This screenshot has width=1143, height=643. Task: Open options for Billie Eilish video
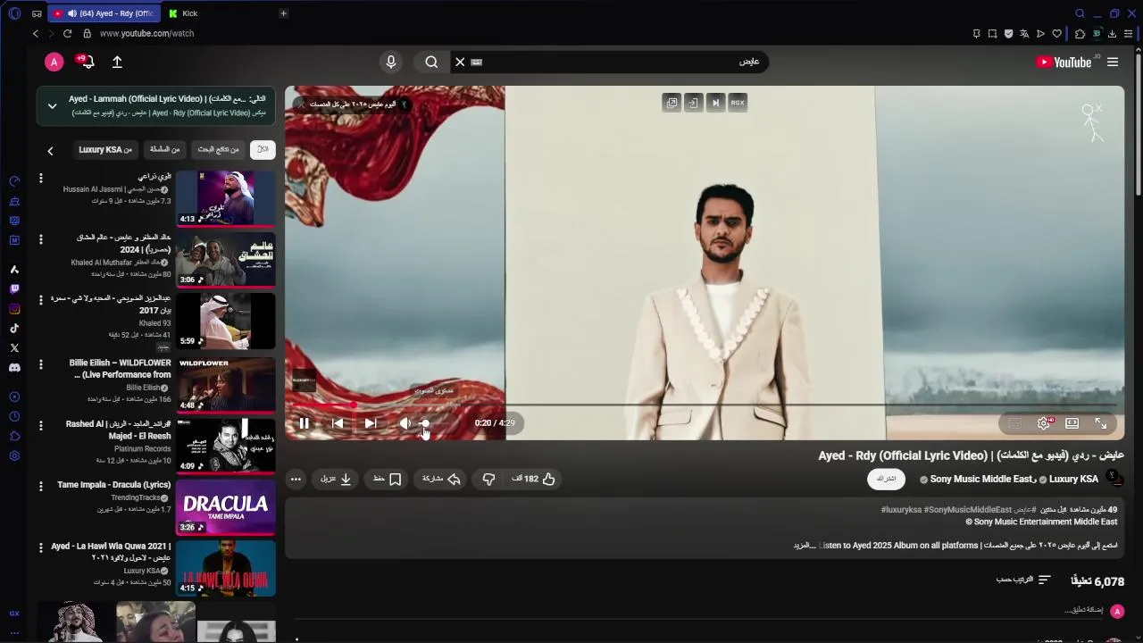[x=40, y=365]
